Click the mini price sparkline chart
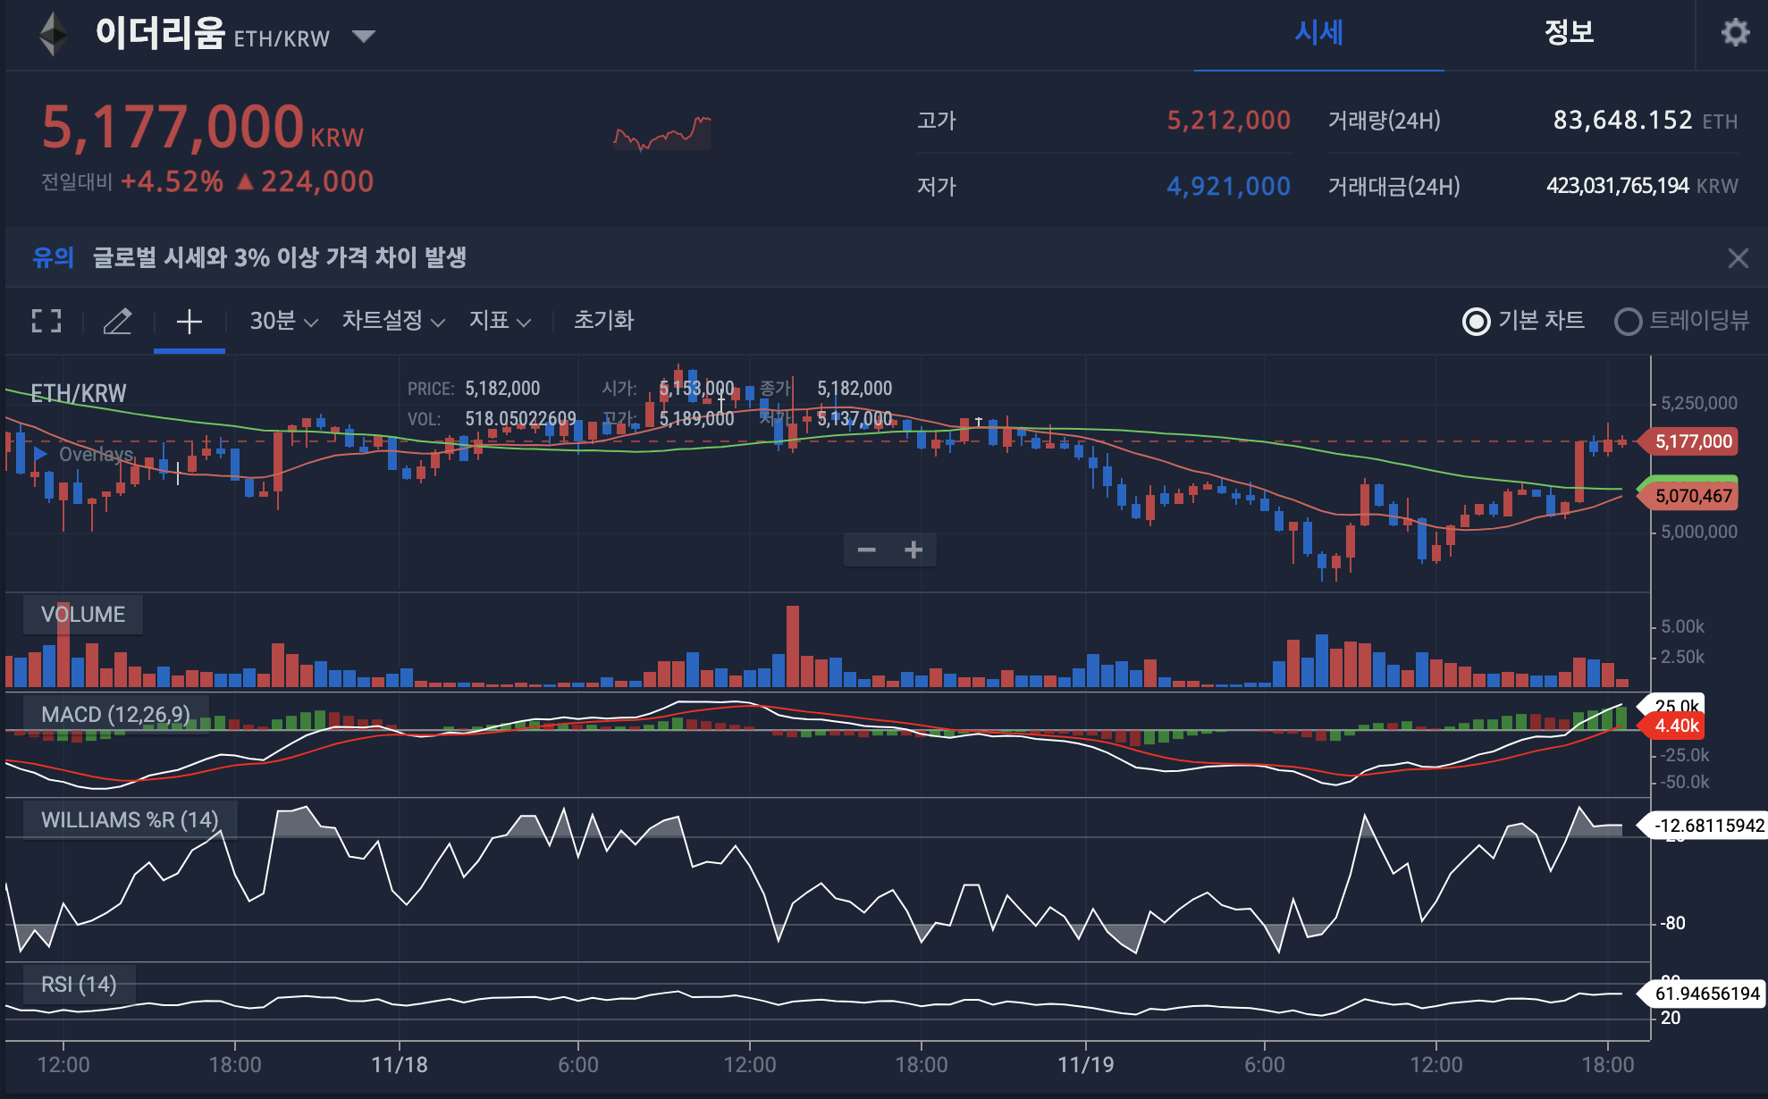Image resolution: width=1768 pixels, height=1099 pixels. 661,133
